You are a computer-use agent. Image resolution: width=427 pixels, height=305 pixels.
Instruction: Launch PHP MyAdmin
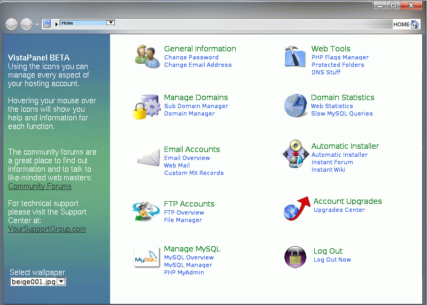pyautogui.click(x=184, y=272)
